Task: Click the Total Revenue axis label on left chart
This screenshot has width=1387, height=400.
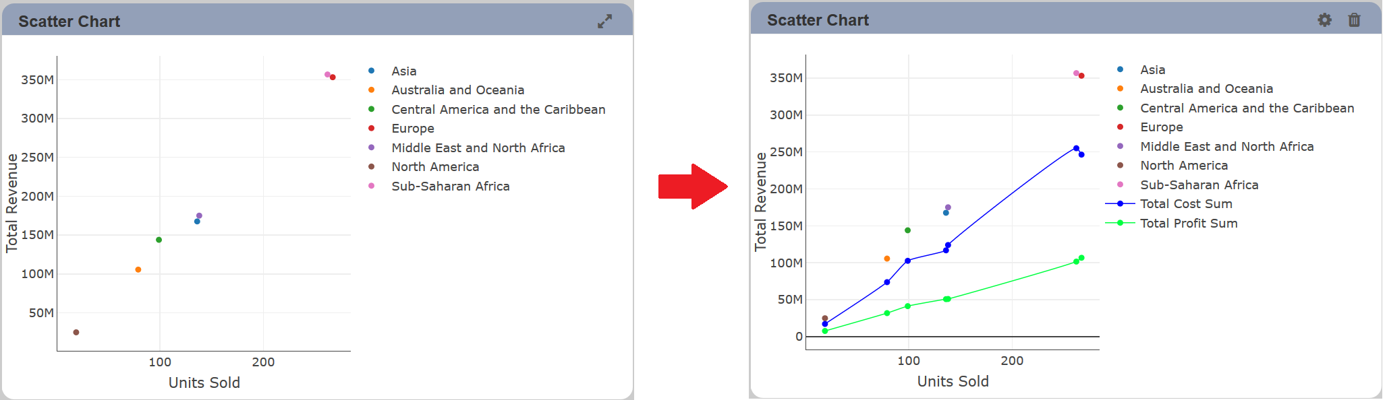Action: click(x=11, y=203)
